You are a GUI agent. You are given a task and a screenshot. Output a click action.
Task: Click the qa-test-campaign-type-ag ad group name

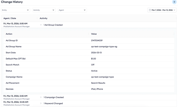pos(104,46)
